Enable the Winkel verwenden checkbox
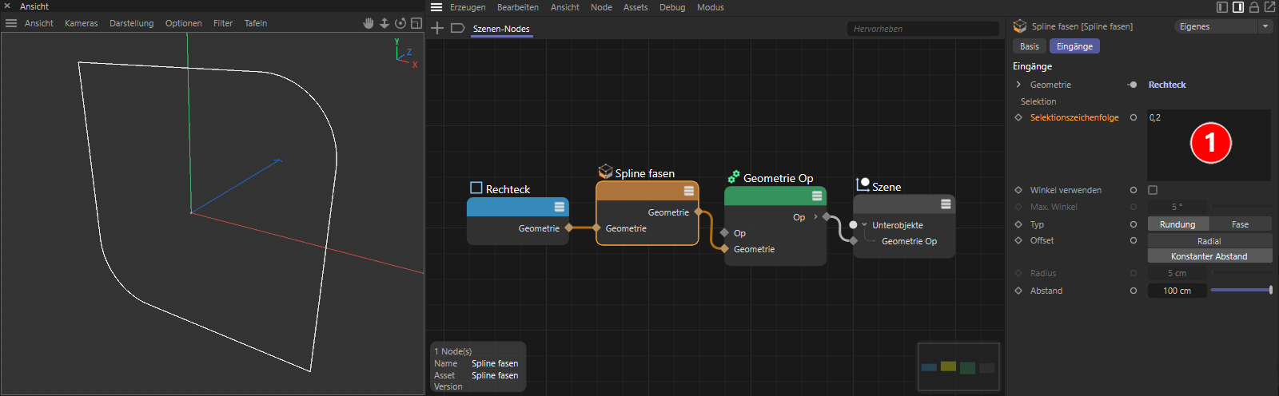This screenshot has width=1279, height=396. pyautogui.click(x=1153, y=190)
